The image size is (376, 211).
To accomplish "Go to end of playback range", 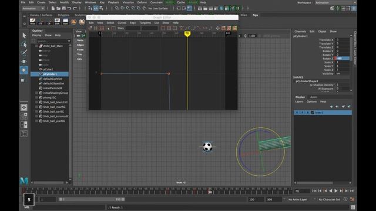I will coord(352,191).
